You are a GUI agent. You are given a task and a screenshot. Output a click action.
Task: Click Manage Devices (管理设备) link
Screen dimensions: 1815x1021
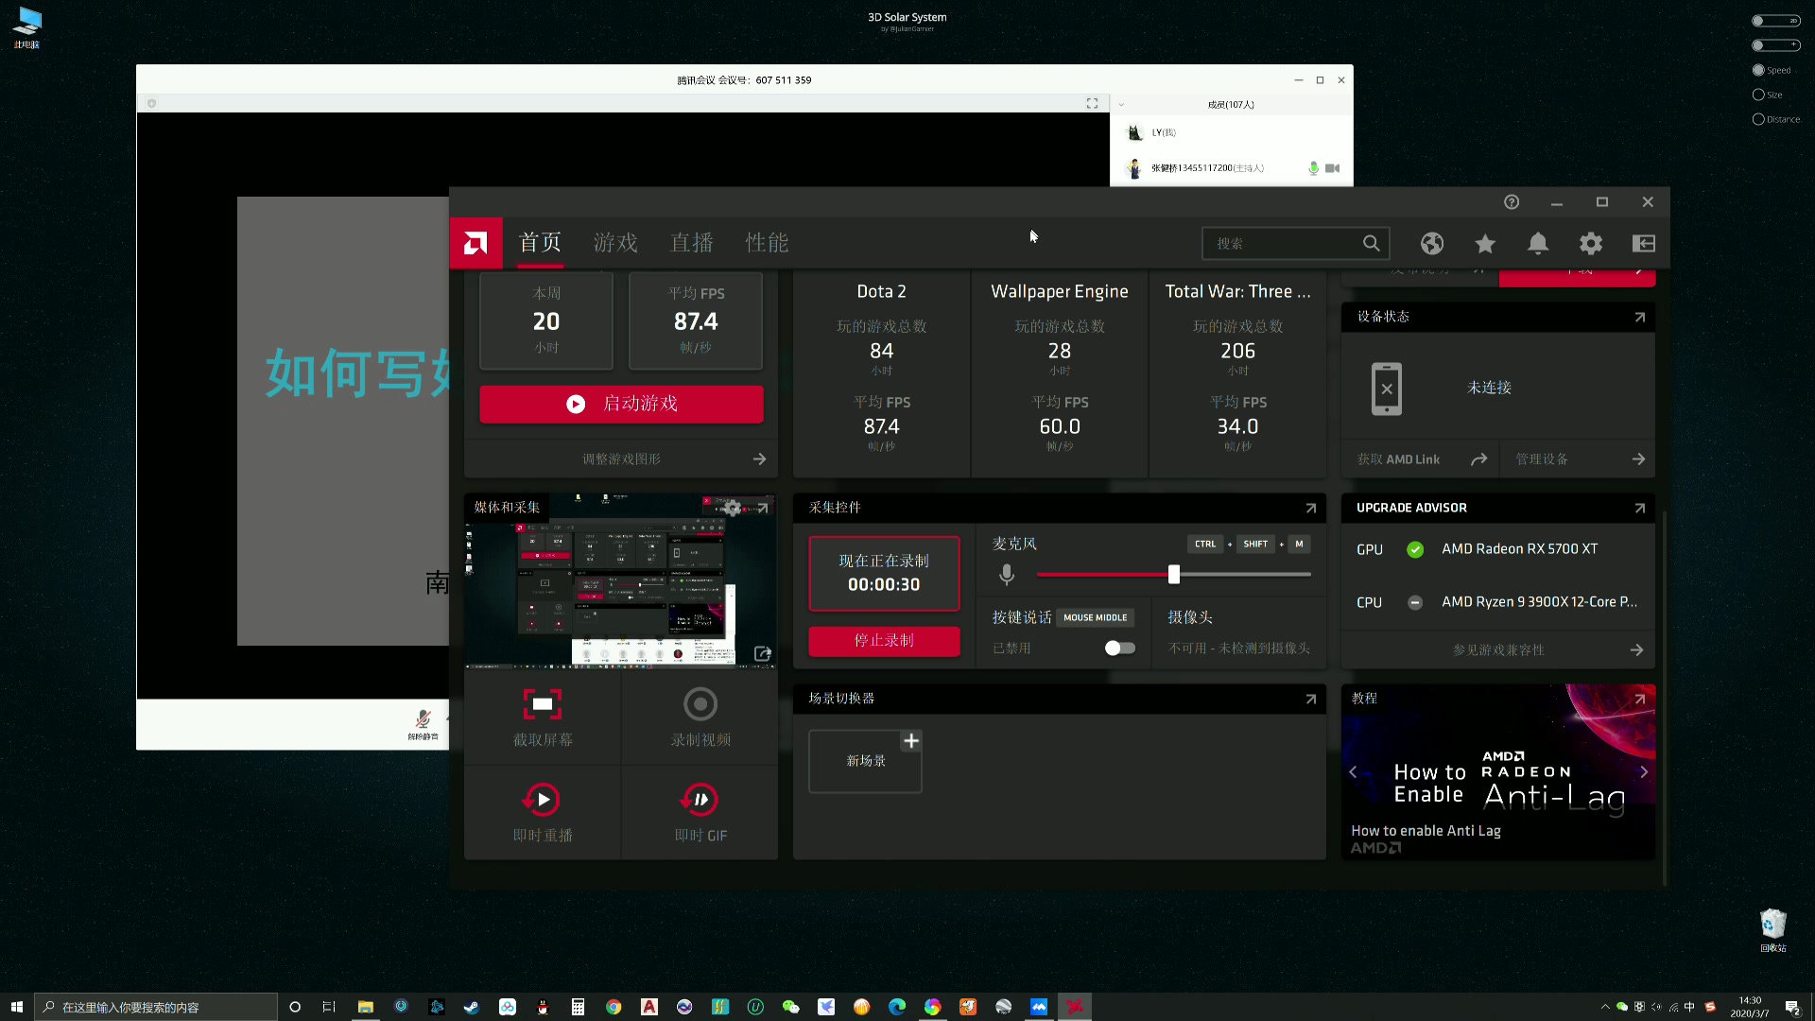[x=1580, y=459]
